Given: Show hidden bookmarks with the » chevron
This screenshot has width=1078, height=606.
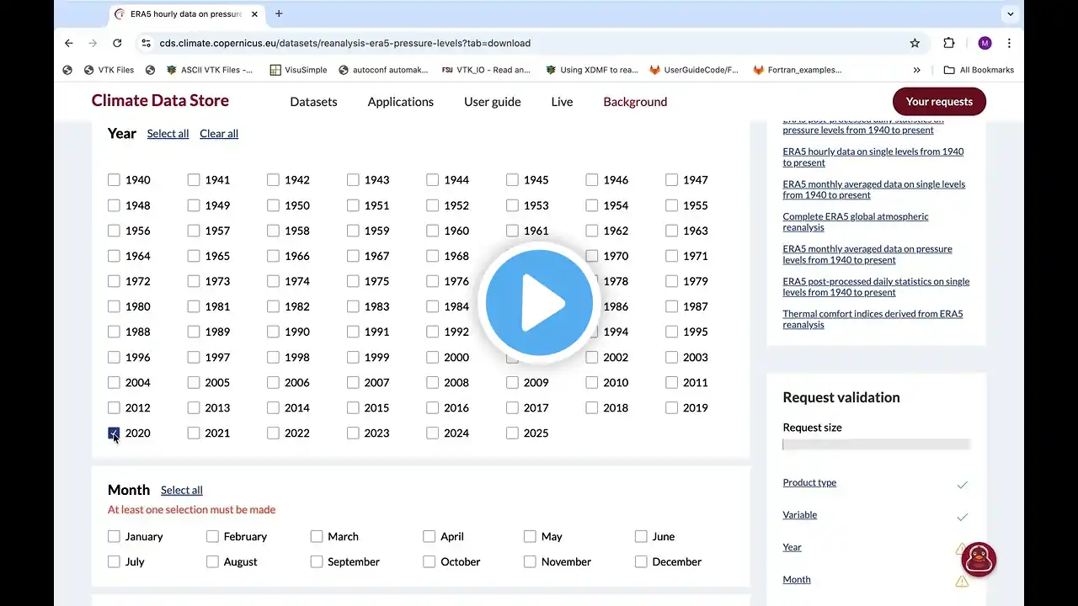Looking at the screenshot, I should pos(916,70).
